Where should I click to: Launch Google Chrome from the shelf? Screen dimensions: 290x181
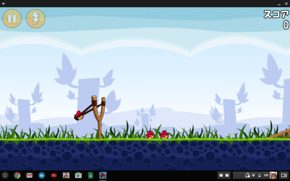(x=17, y=175)
